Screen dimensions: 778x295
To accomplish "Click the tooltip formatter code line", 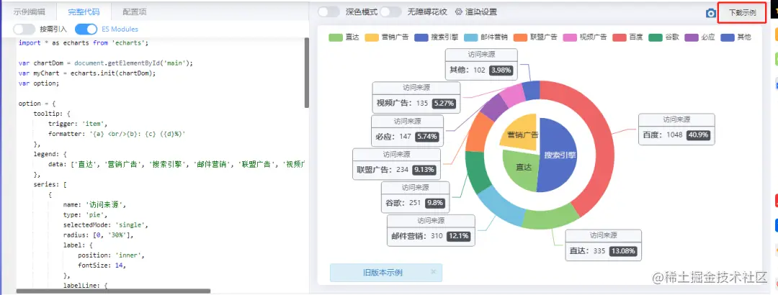I will [117, 134].
